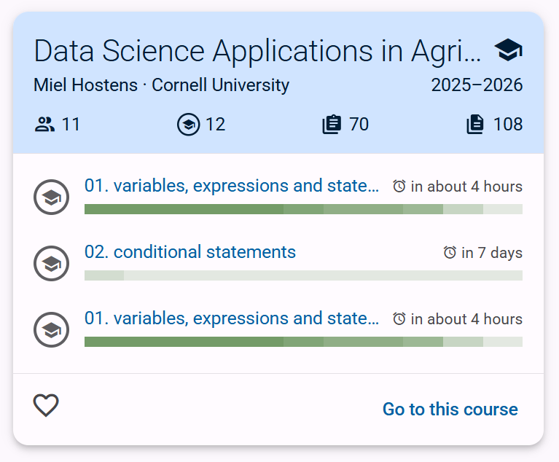Click the circled series icon in the topmost series row
This screenshot has height=462, width=559.
[x=51, y=197]
